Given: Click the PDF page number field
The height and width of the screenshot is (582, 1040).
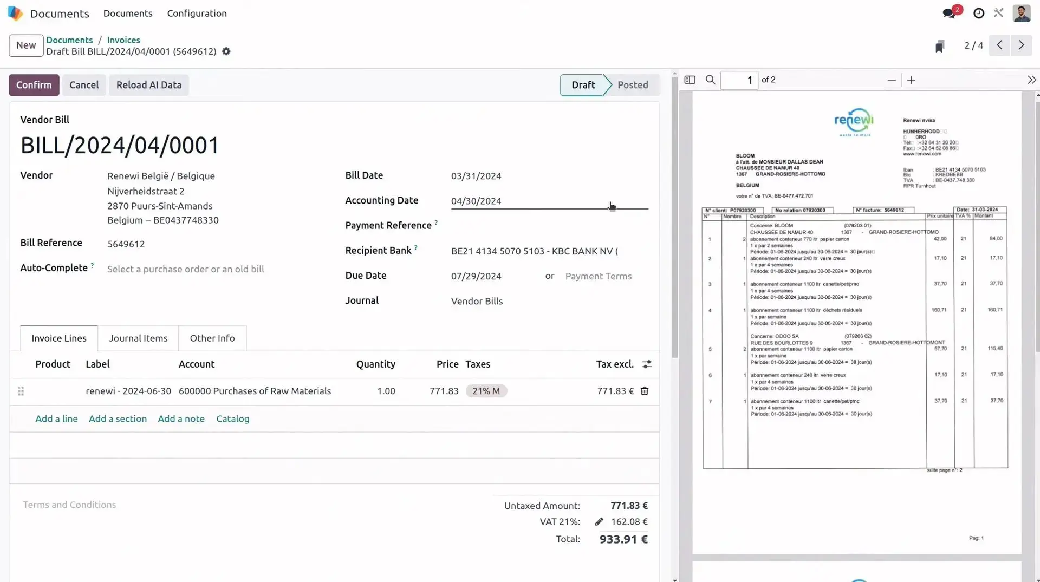Looking at the screenshot, I should pos(739,80).
